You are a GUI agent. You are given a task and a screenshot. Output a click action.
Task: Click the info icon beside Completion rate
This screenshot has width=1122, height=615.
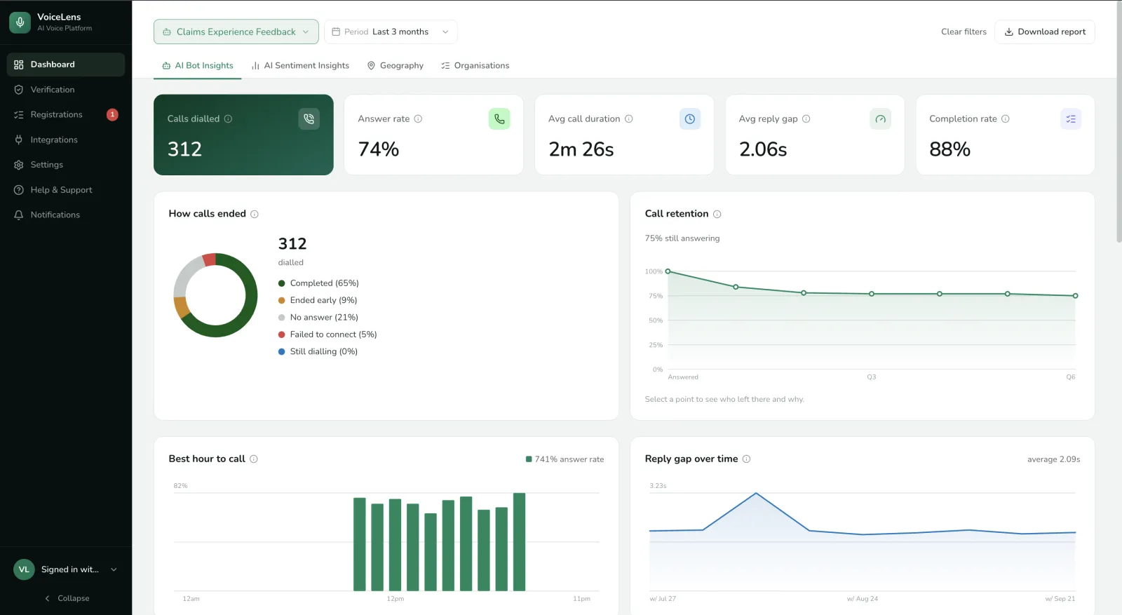1006,119
